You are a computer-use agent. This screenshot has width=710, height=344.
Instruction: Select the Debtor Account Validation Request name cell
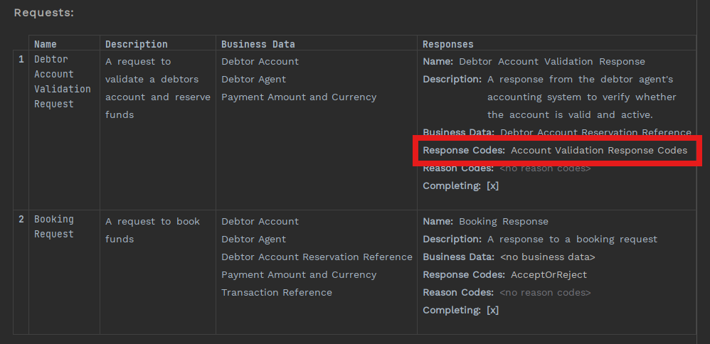click(63, 82)
